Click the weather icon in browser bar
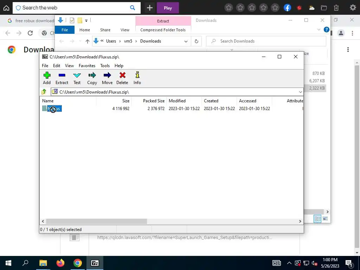Screen dimensions: 360x270 [311, 8]
